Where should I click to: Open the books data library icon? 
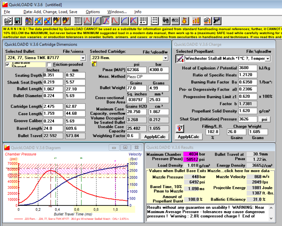point(29,21)
